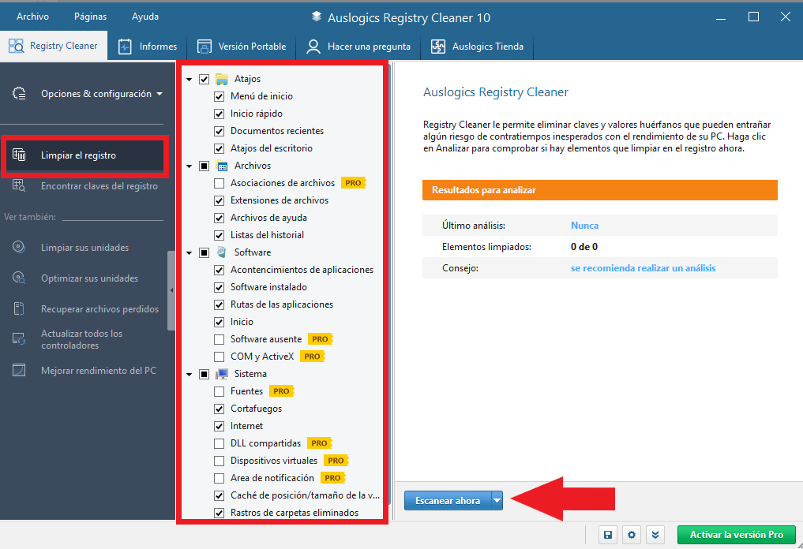Uncheck Inicio rápido
Viewport: 803px width, 549px height.
[220, 114]
